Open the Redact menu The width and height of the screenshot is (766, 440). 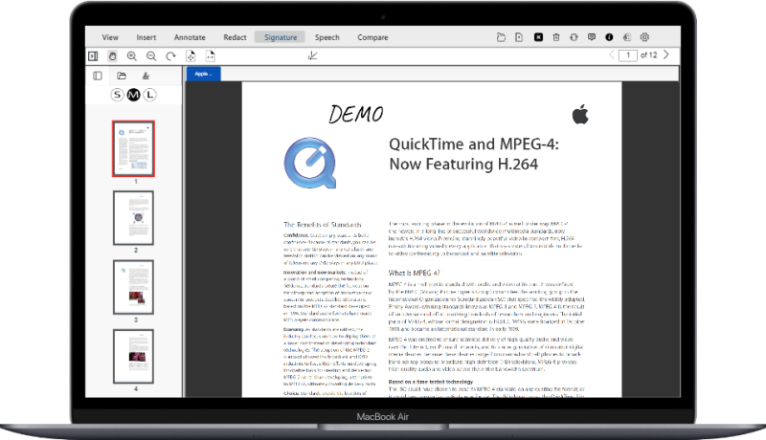pos(235,37)
